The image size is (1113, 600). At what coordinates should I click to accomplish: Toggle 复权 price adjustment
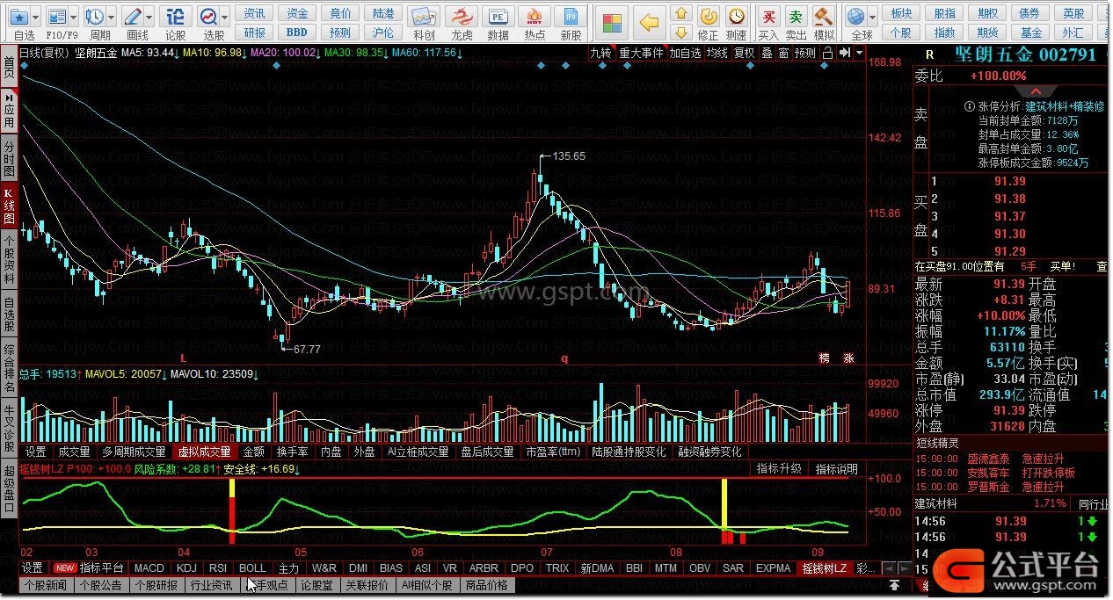point(744,53)
